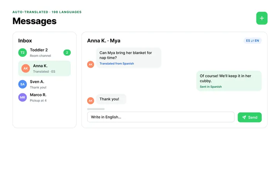280x175 pixels.
Task: Click 'Room channel' subtitle text
Action: coord(40,56)
